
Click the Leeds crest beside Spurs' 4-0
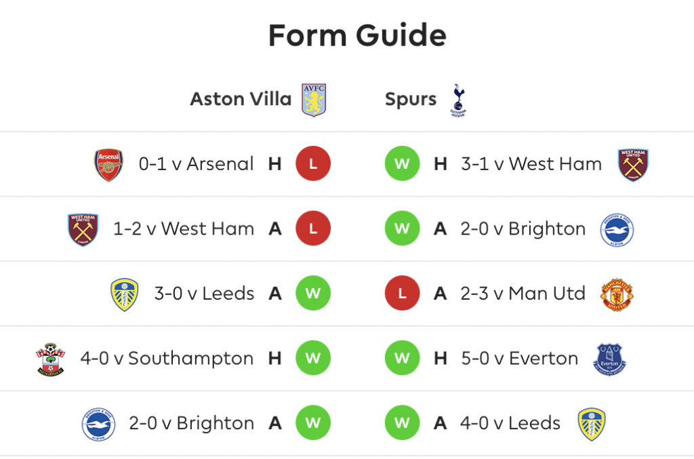tap(592, 424)
